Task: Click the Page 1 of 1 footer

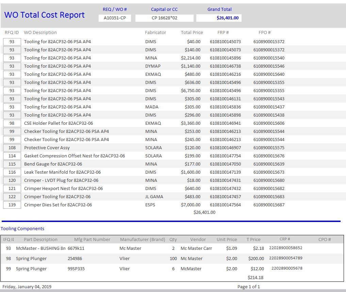Action: (248, 287)
